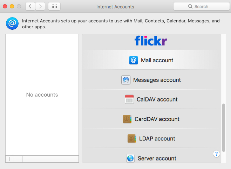Click the empty No accounts list

pos(42,95)
